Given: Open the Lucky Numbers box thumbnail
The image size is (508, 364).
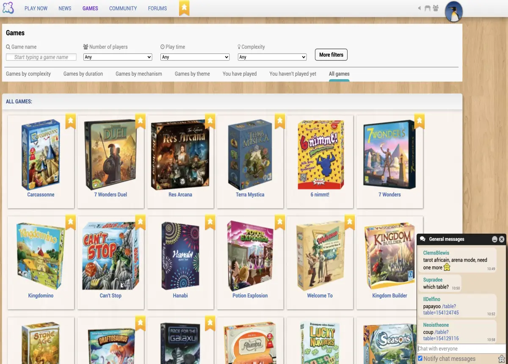Looking at the screenshot, I should point(320,343).
